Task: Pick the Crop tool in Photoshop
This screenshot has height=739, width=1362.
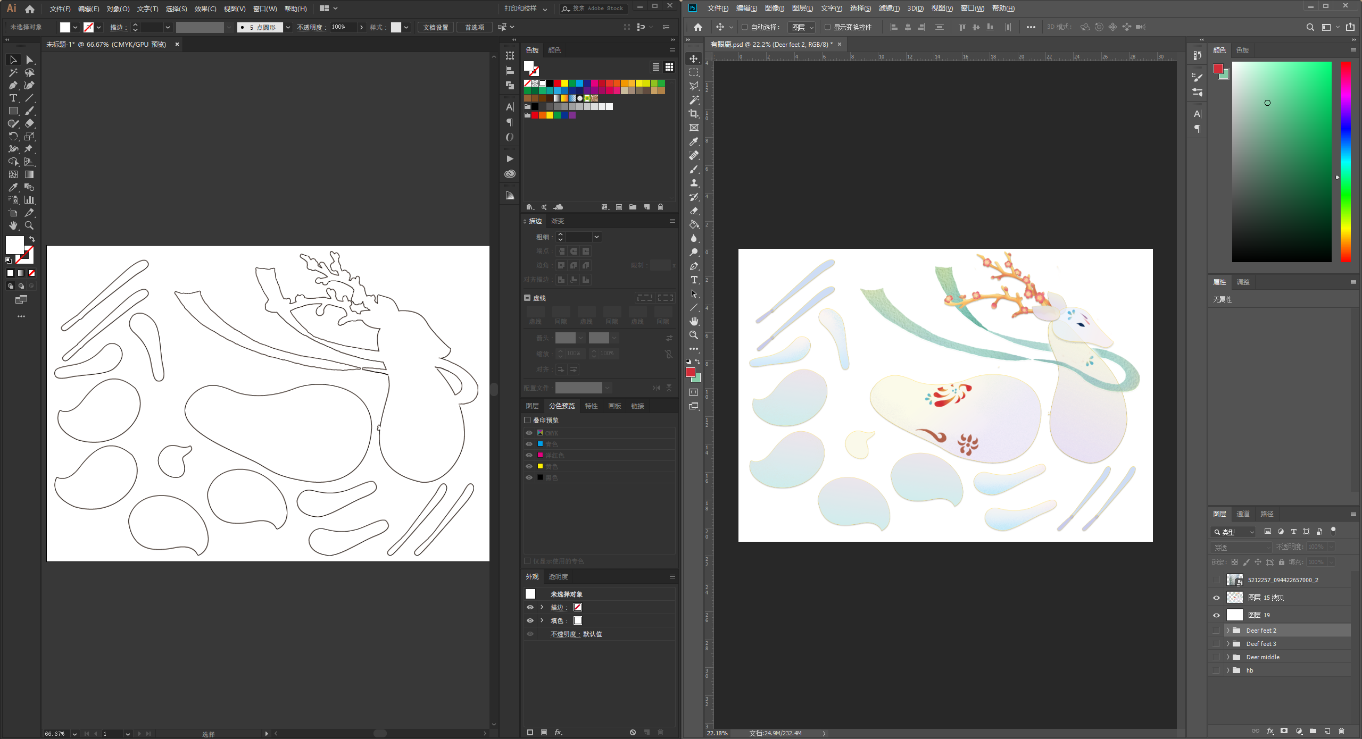Action: point(694,114)
